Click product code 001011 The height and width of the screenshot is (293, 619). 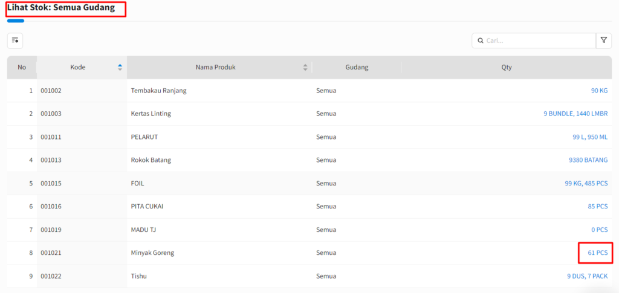51,137
